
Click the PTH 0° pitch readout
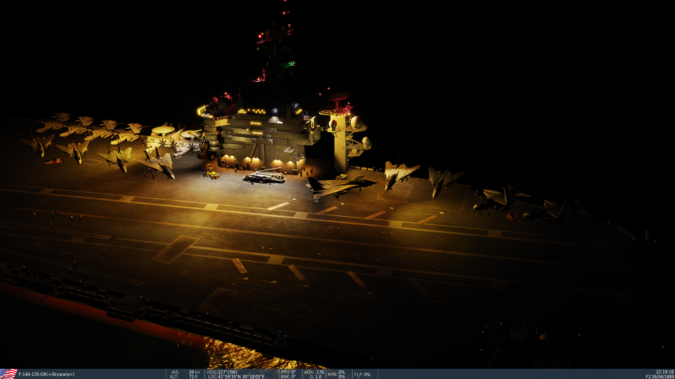coord(288,372)
